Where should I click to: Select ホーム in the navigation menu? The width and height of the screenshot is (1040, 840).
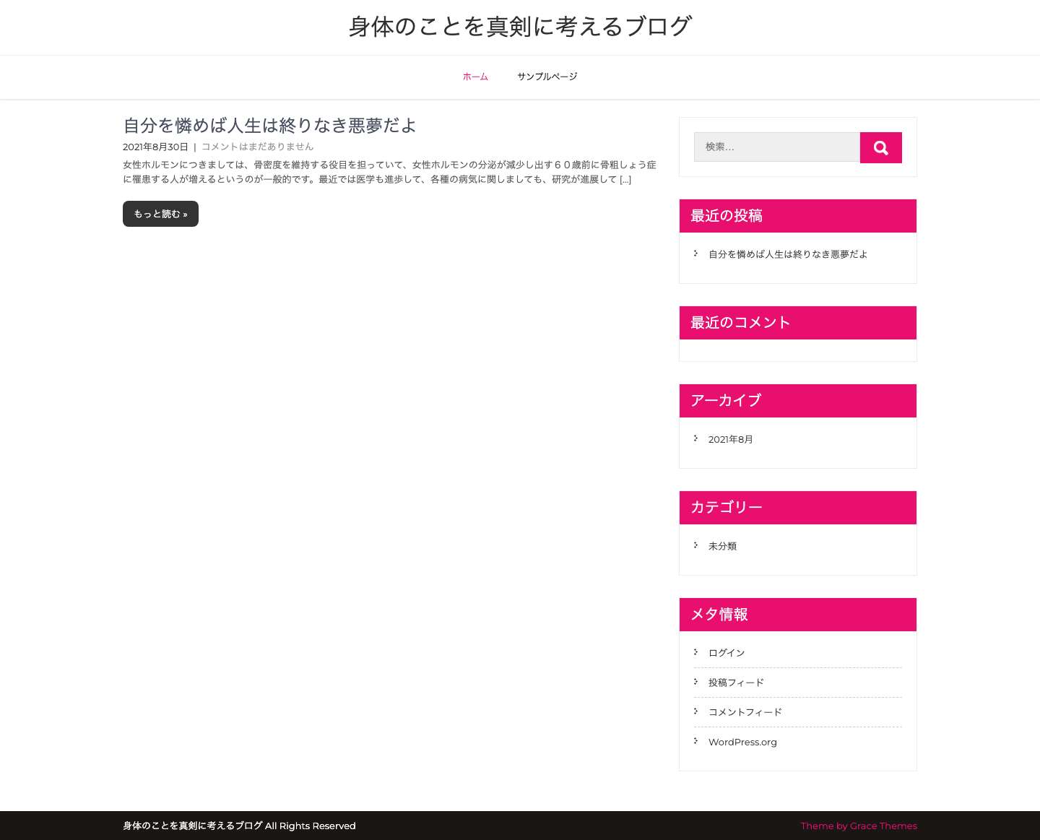[x=475, y=77]
